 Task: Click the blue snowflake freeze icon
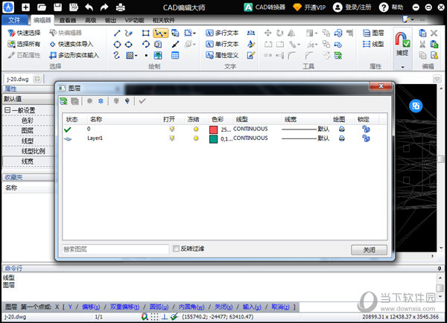click(x=101, y=101)
